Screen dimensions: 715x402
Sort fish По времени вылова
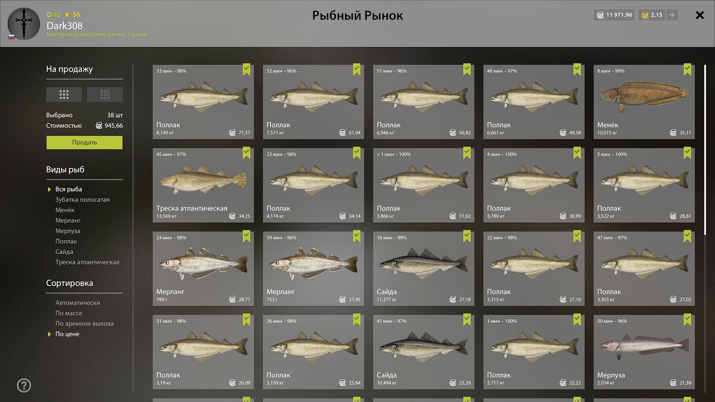coord(85,323)
